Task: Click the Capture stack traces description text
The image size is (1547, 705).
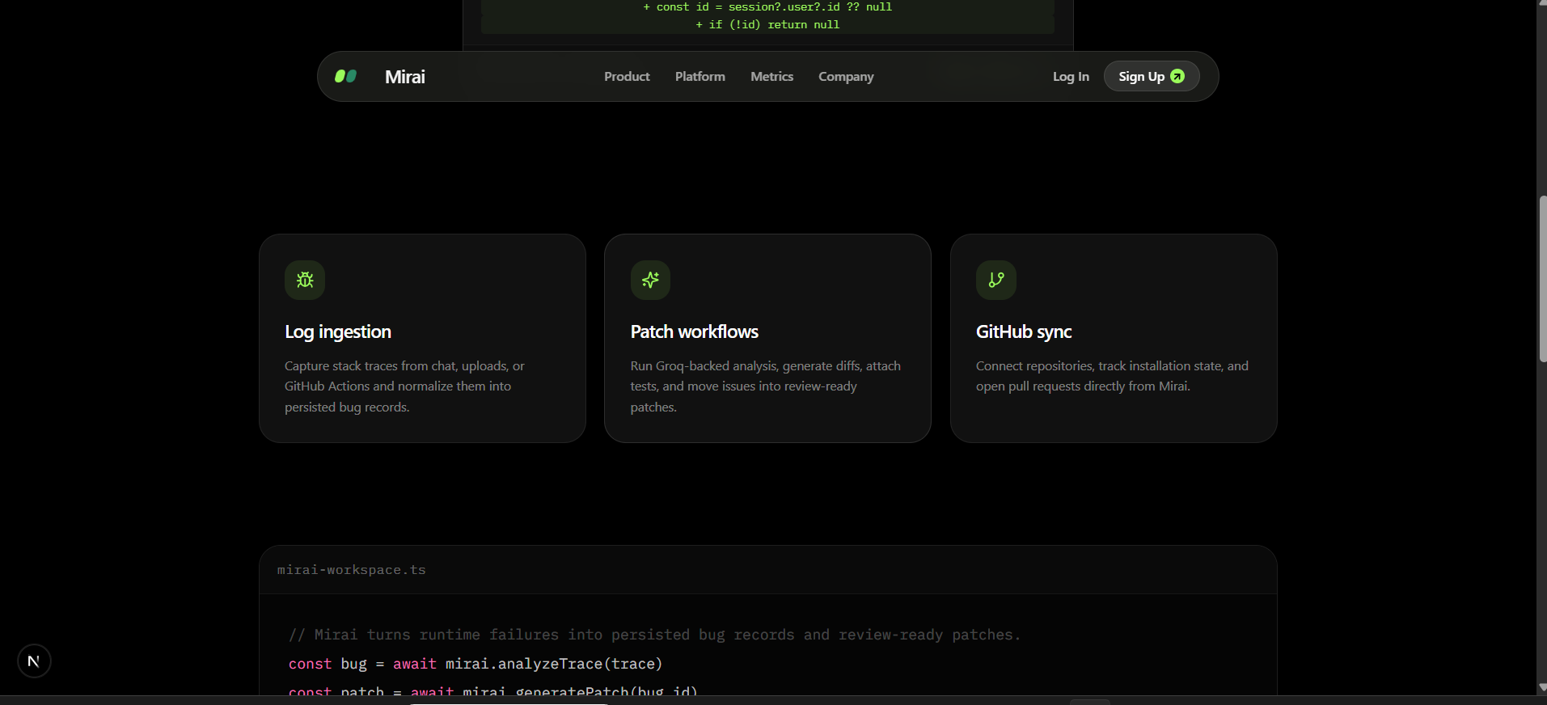Action: [404, 386]
